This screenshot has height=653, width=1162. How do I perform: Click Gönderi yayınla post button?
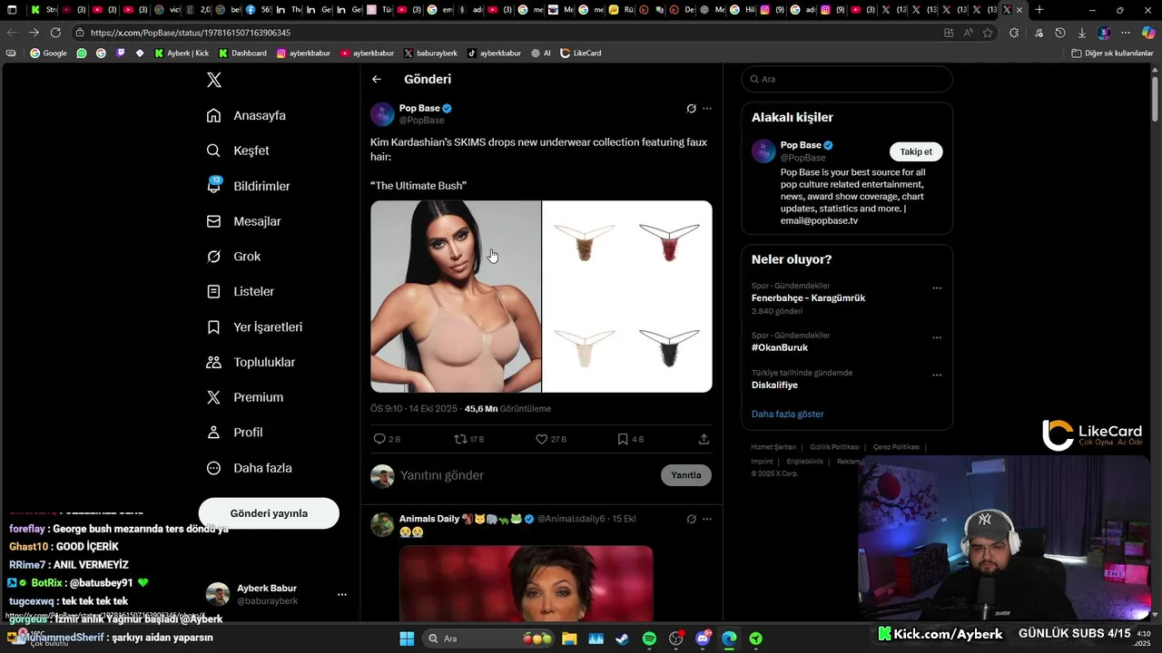(269, 513)
